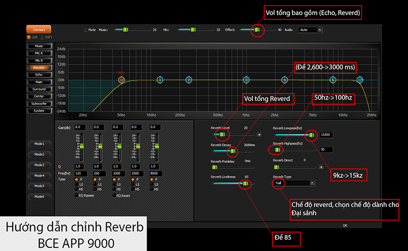The width and height of the screenshot is (408, 251).
Task: Select the HP high-pass node on EQ graph
Action: 121,80
